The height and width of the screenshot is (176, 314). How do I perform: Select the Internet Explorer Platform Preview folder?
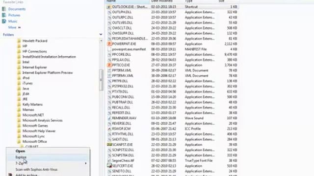coord(48,73)
